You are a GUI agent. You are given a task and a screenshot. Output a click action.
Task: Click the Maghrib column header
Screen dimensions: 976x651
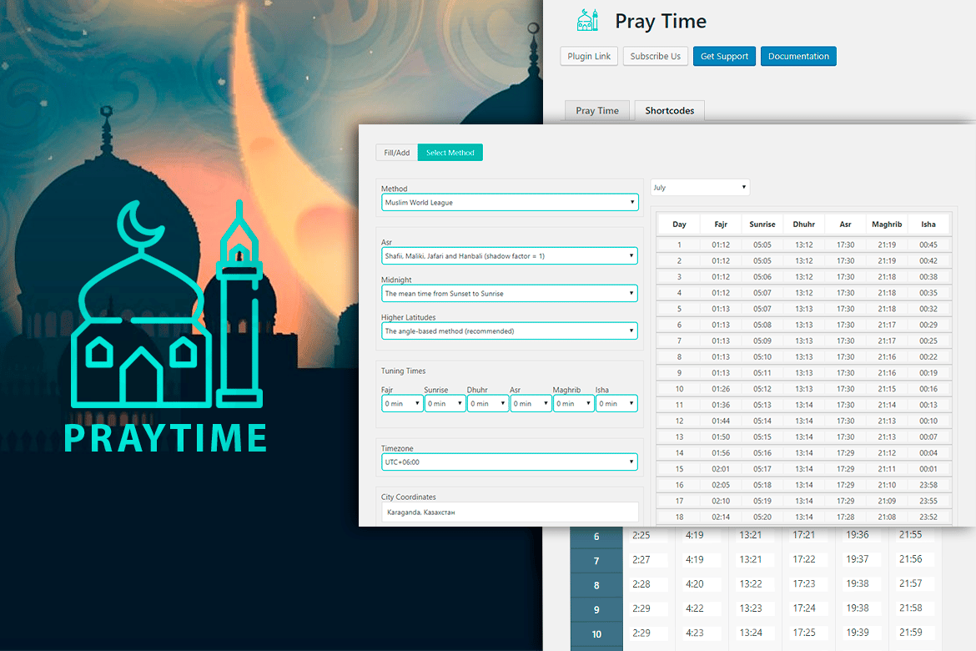(887, 225)
